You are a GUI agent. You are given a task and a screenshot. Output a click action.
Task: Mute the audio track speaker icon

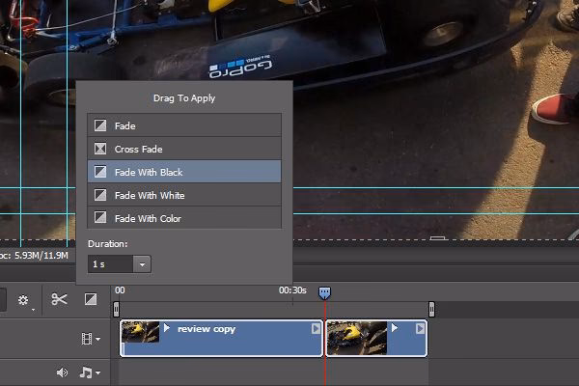coord(62,372)
